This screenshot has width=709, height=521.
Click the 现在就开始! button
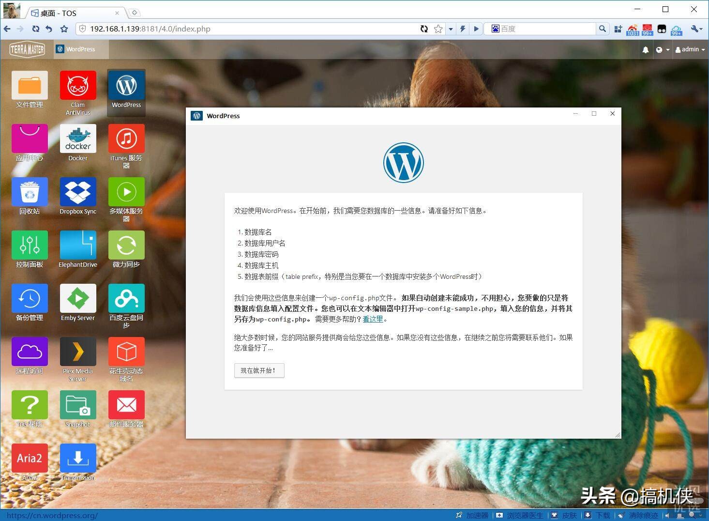[259, 370]
